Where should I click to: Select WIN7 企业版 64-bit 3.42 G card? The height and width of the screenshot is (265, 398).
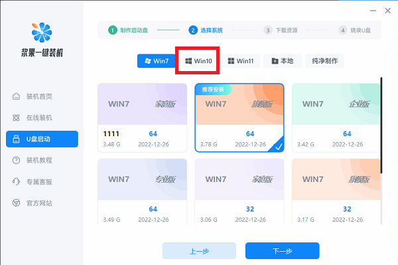[336, 118]
